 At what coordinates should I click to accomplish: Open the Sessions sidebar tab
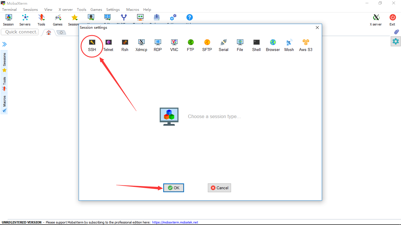tap(4, 62)
